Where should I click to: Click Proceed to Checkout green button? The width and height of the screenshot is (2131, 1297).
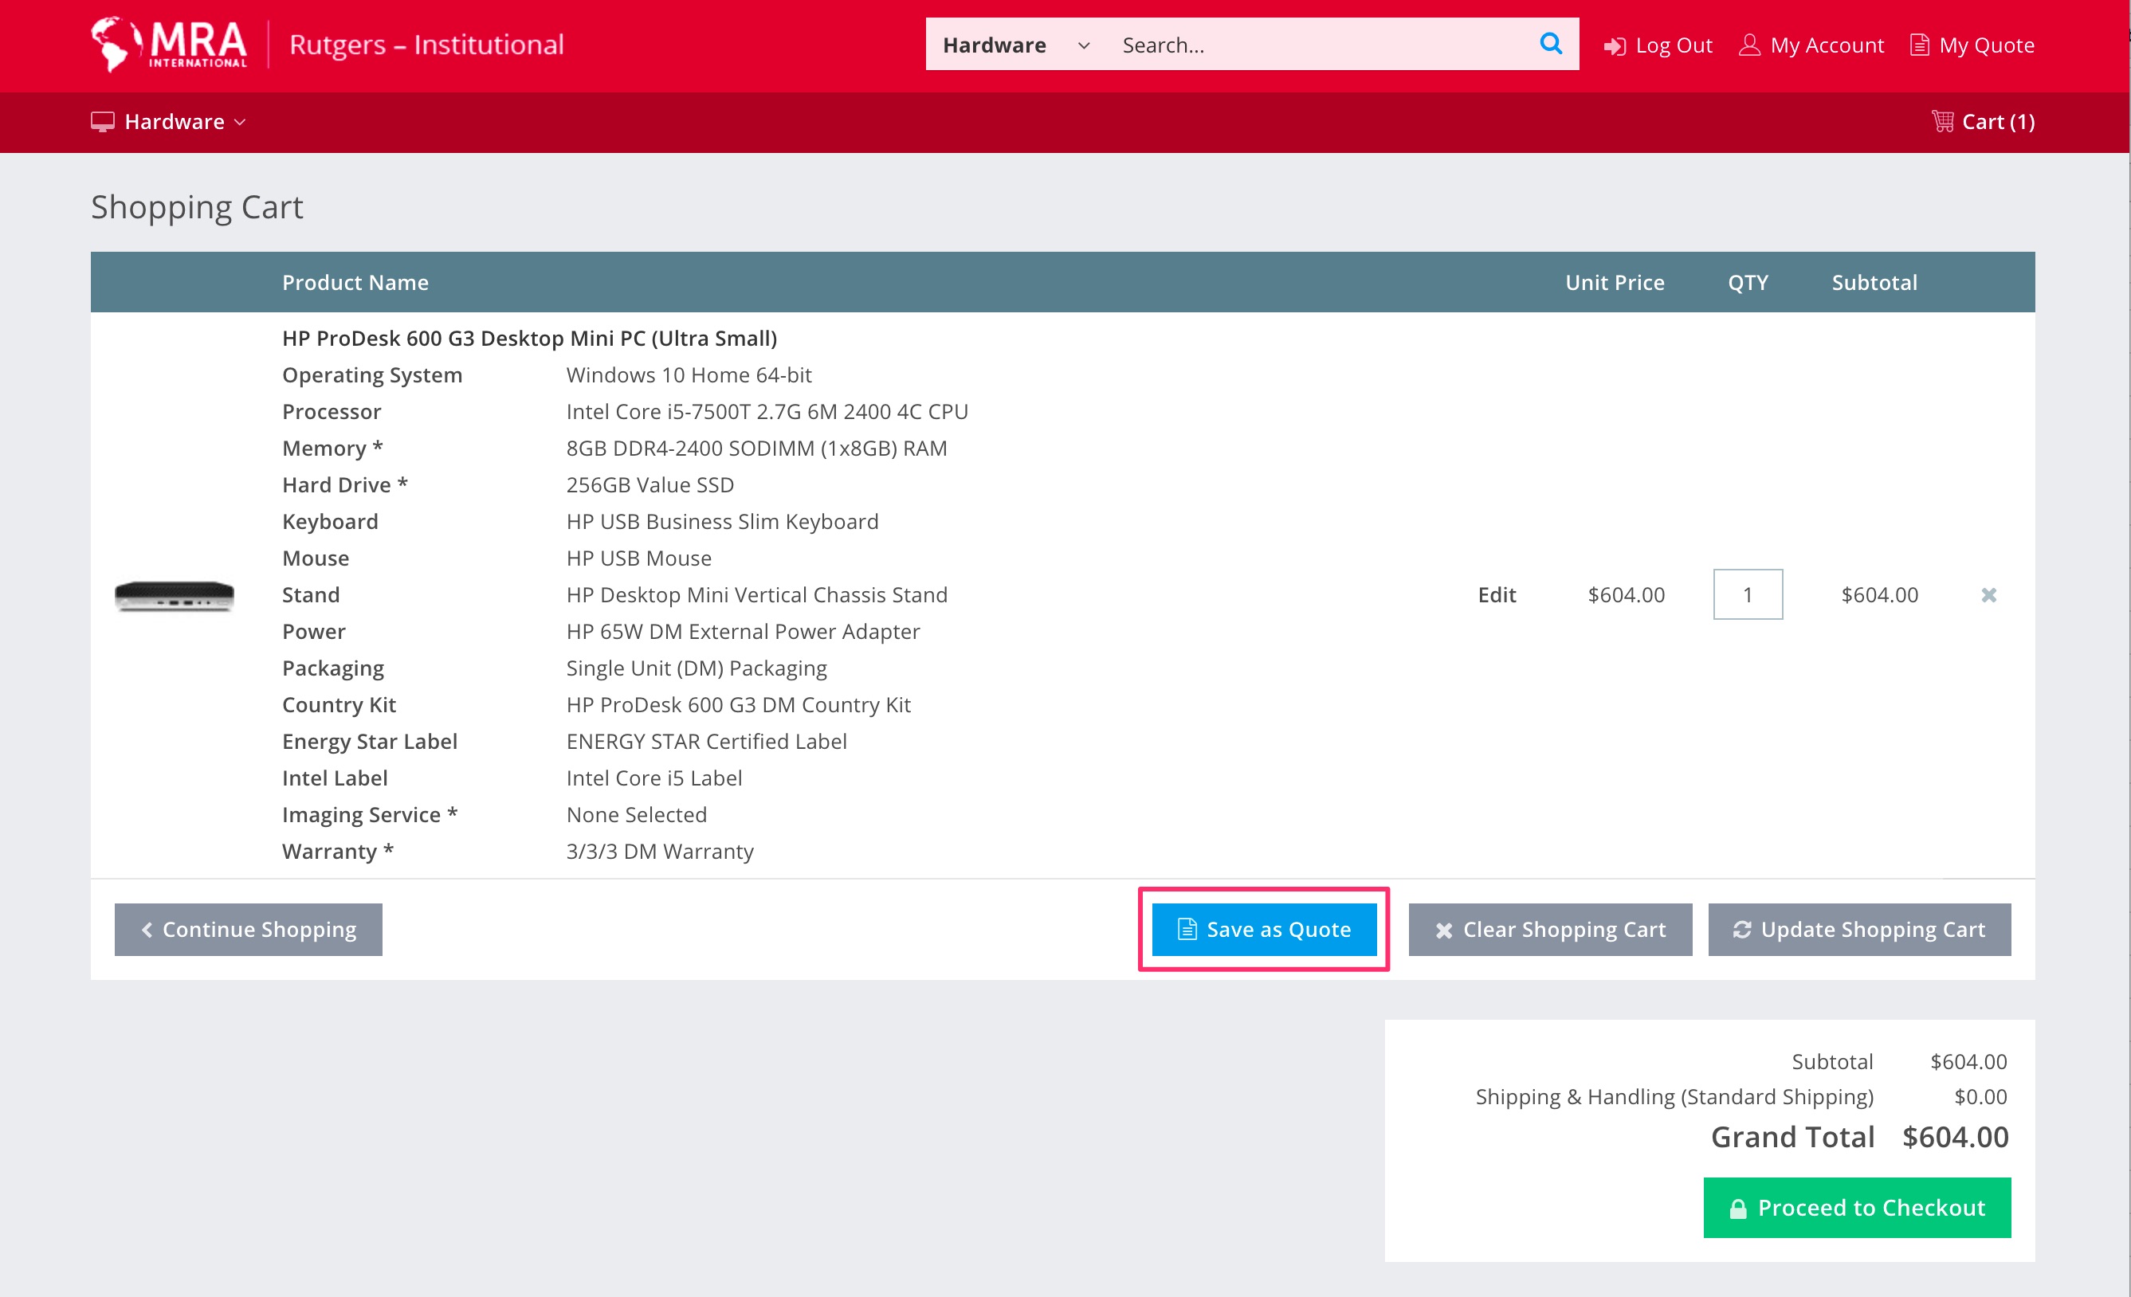point(1856,1207)
